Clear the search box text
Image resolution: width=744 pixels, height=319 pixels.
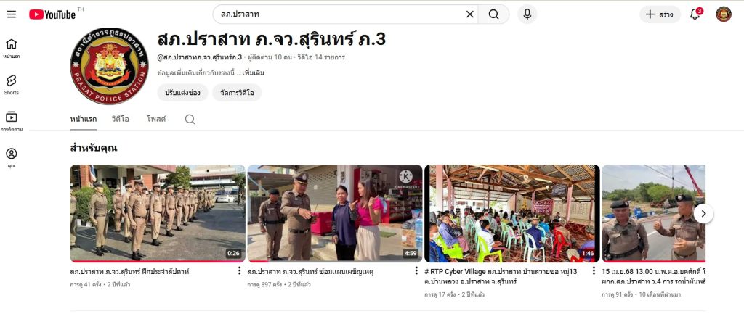(469, 14)
